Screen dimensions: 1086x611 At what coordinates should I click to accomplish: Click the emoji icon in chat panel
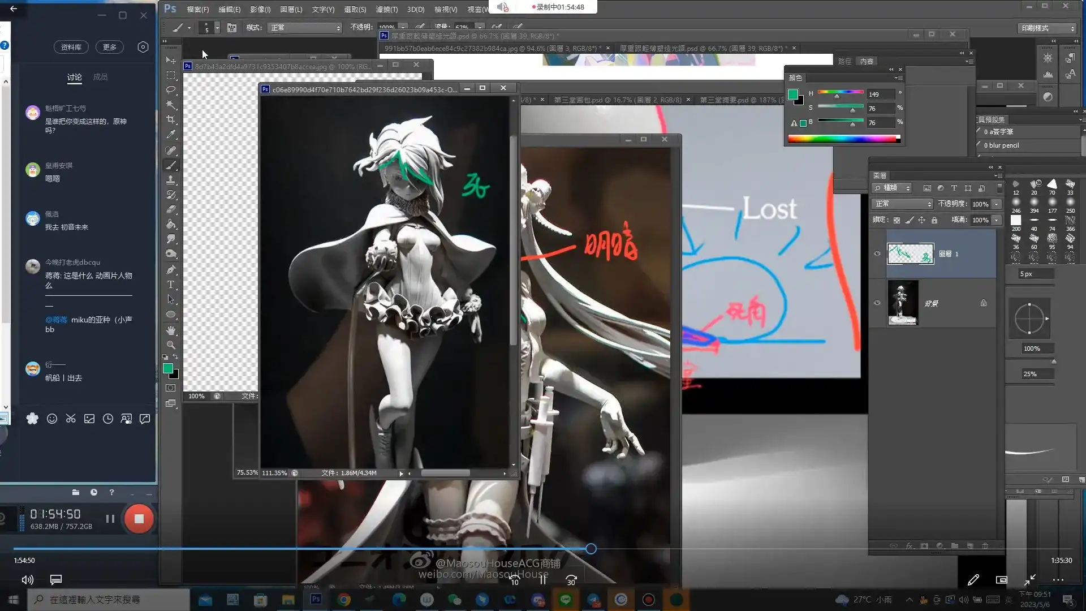click(x=51, y=419)
